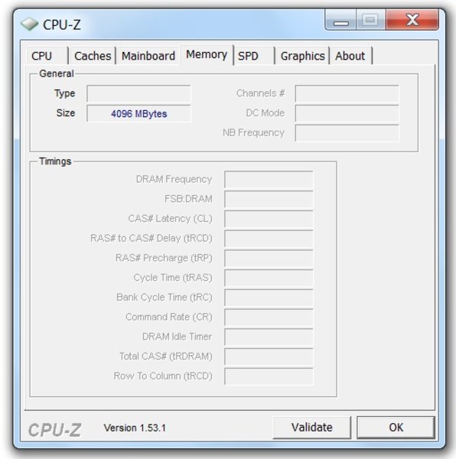Open the Caches tab
This screenshot has height=459, width=456.
pyautogui.click(x=93, y=56)
